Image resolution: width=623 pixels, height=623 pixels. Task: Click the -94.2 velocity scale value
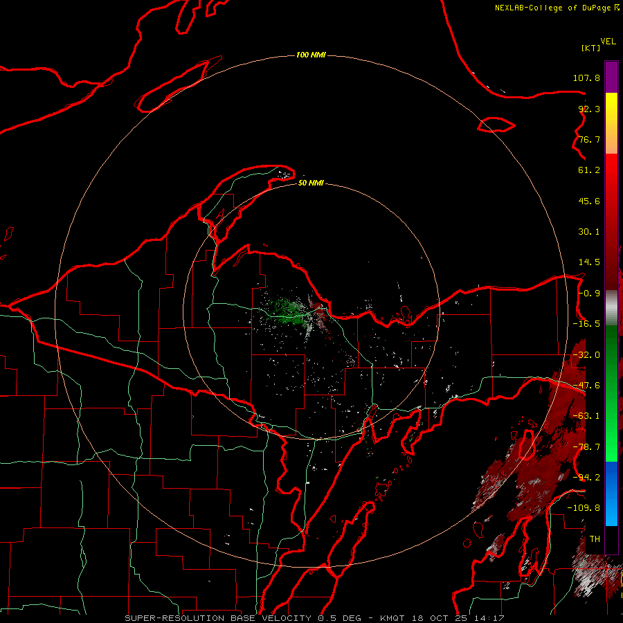tap(586, 478)
